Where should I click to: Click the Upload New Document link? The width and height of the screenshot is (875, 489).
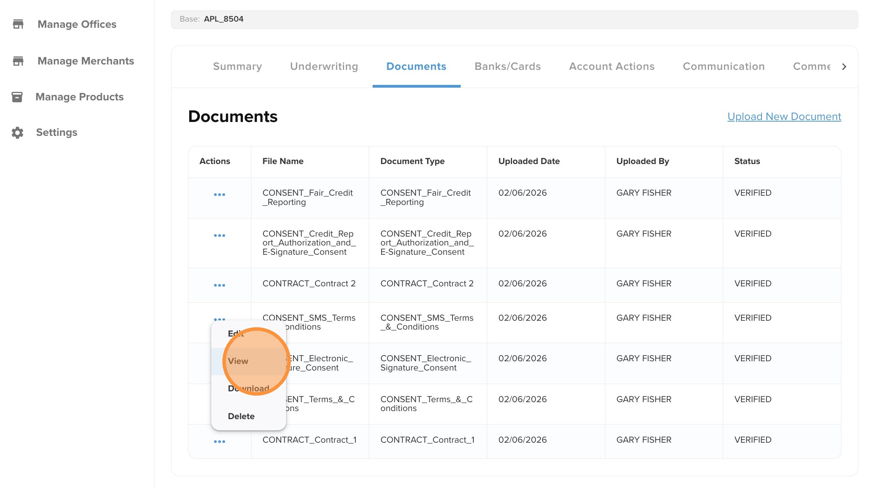[x=784, y=117]
